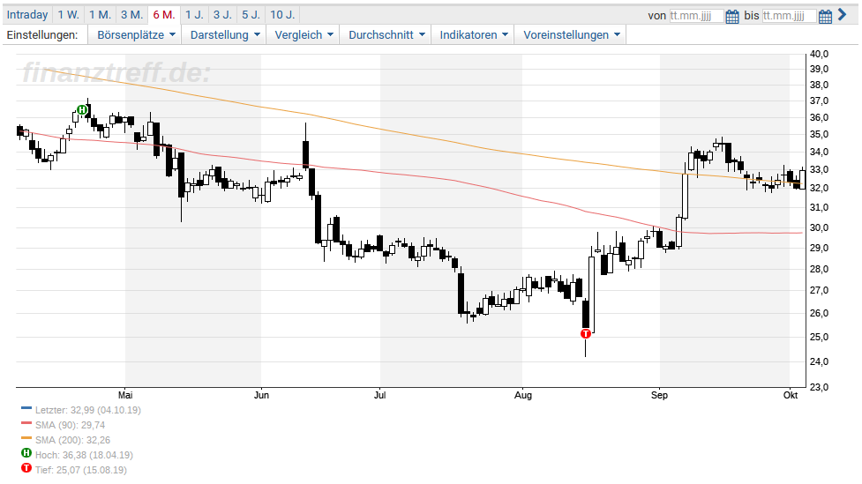Select the 3 J. time range

click(x=222, y=15)
